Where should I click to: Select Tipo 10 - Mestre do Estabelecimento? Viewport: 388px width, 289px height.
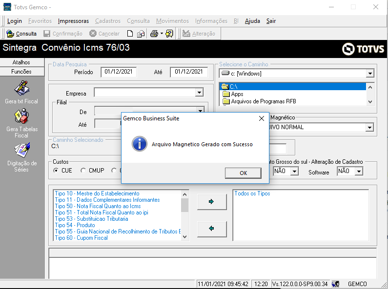tap(97, 193)
